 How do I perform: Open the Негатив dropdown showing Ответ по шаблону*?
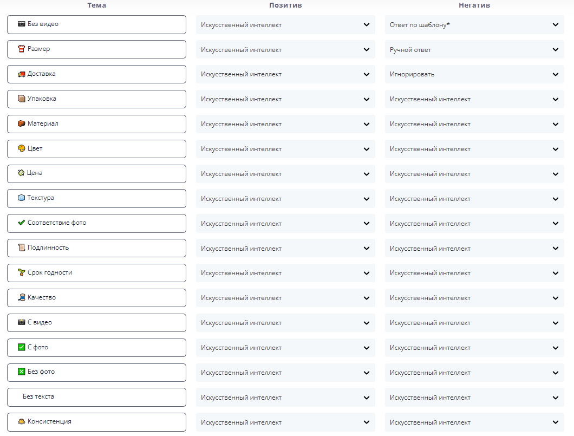[474, 25]
